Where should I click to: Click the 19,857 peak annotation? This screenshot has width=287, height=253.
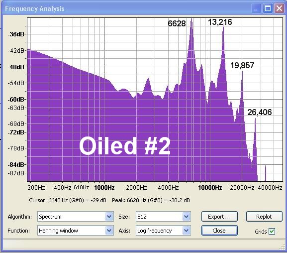click(242, 65)
